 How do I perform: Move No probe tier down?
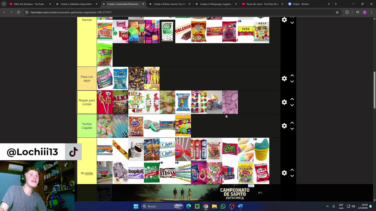pos(292,176)
